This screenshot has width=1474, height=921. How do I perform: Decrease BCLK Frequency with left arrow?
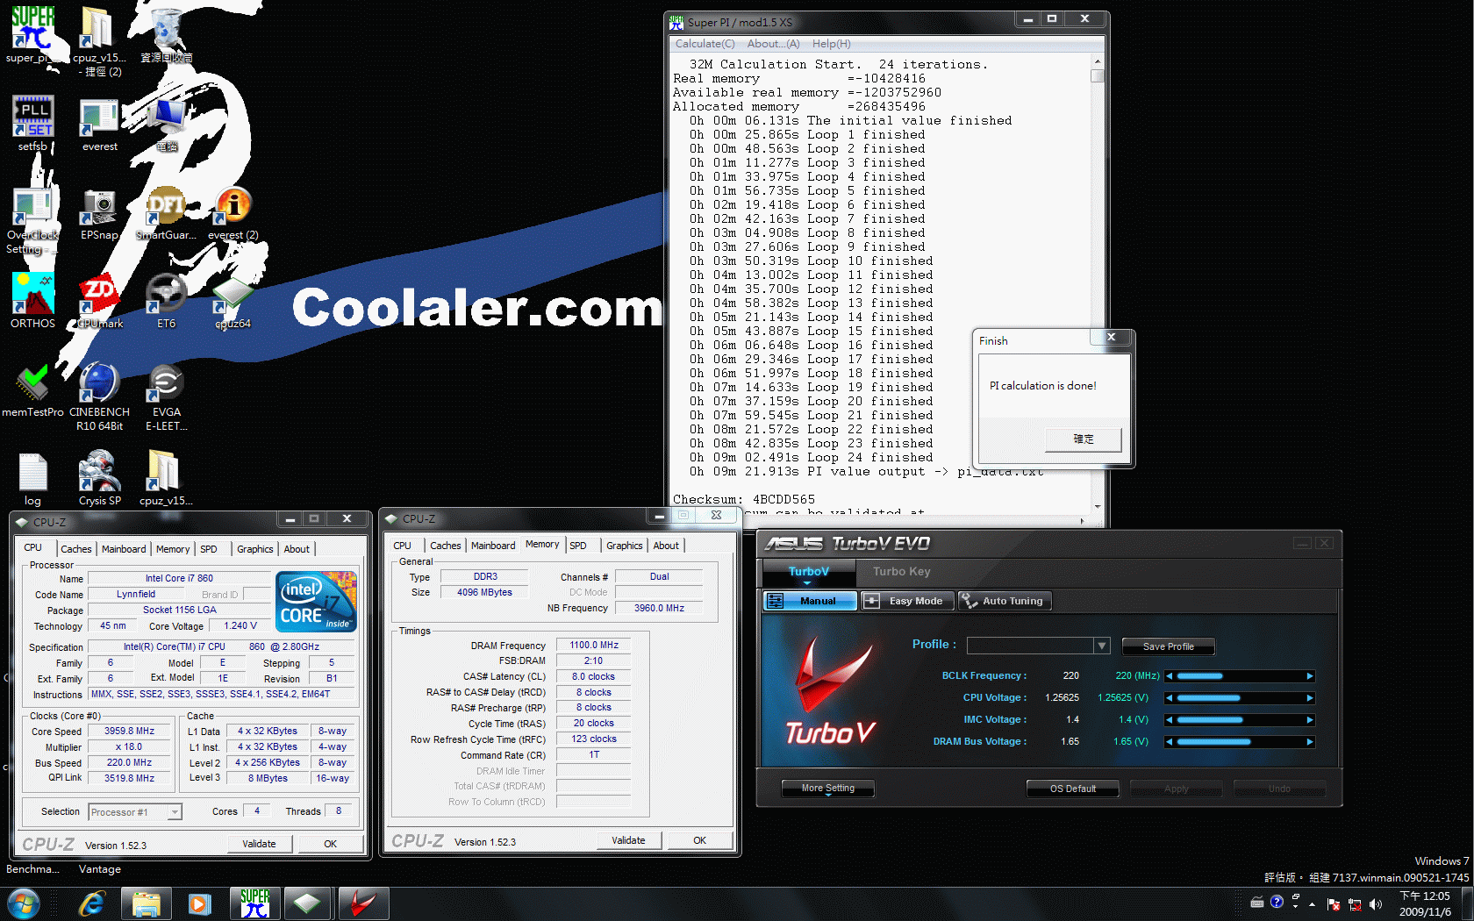point(1170,676)
